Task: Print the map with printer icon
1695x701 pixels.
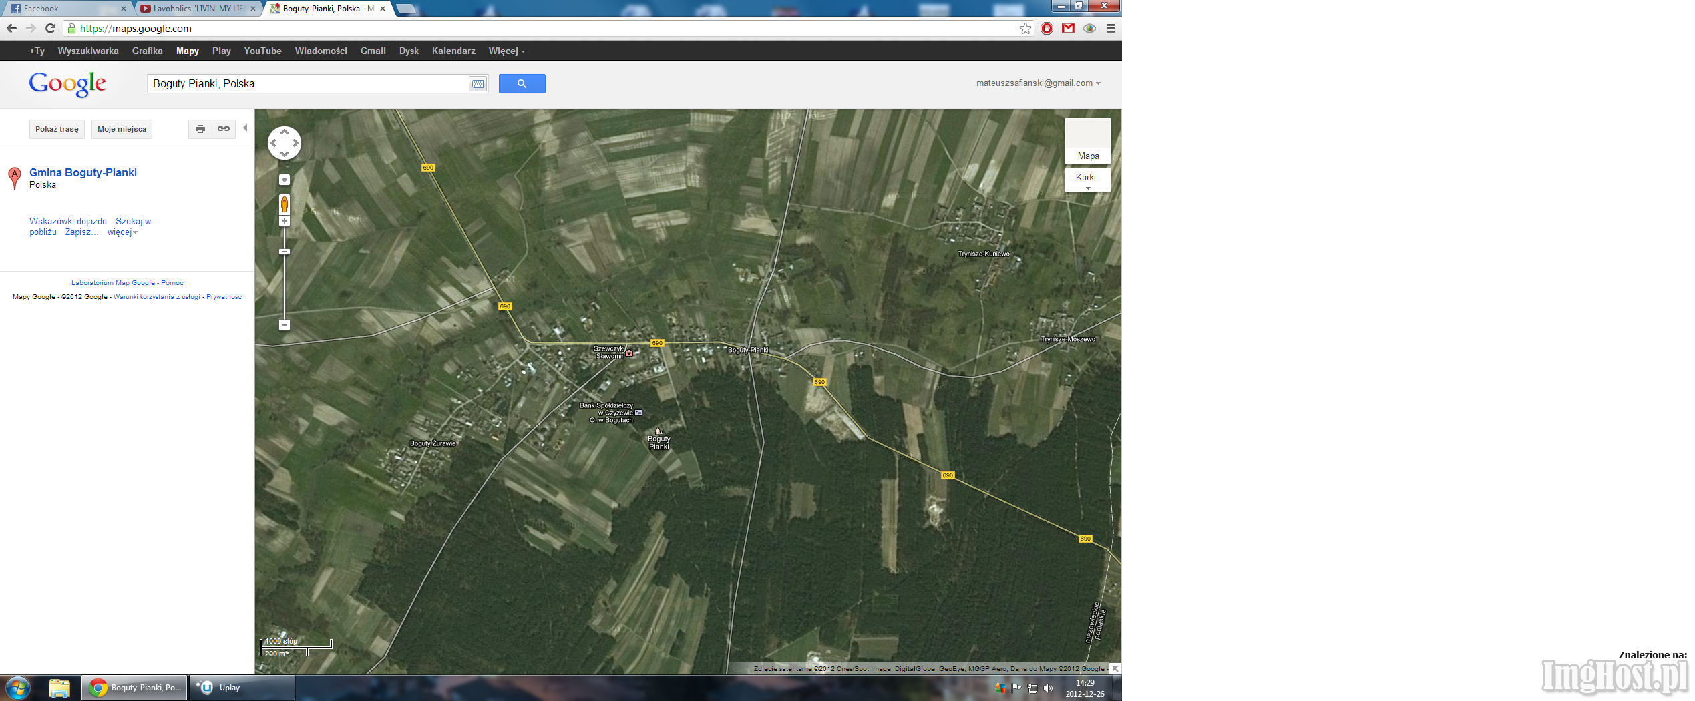Action: (x=200, y=129)
